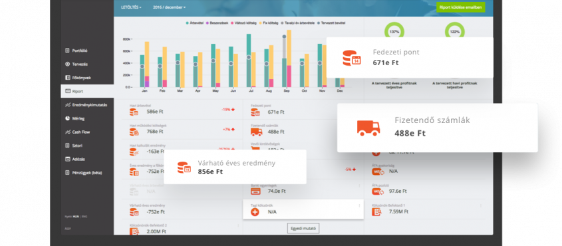Select the Riport sidebar tab

coord(87,91)
